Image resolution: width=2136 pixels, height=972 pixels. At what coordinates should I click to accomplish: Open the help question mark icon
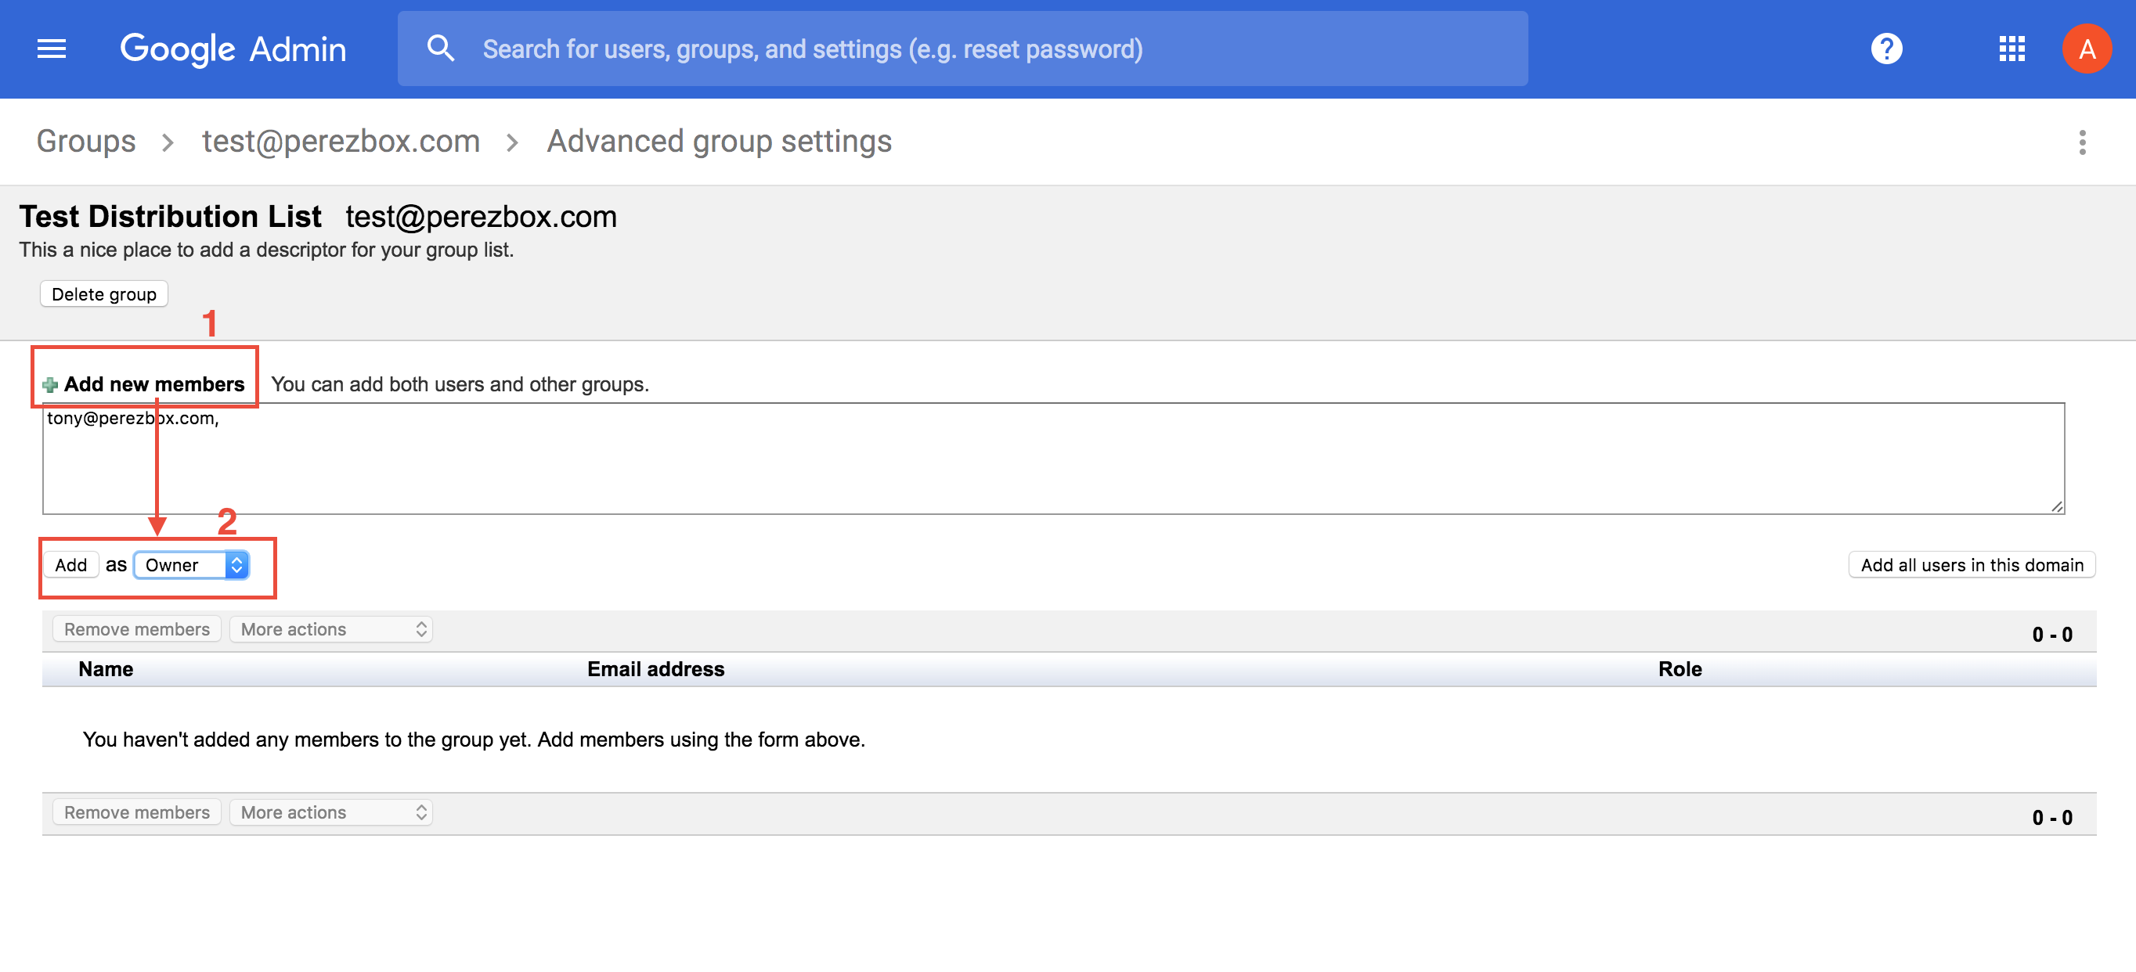(x=1885, y=49)
